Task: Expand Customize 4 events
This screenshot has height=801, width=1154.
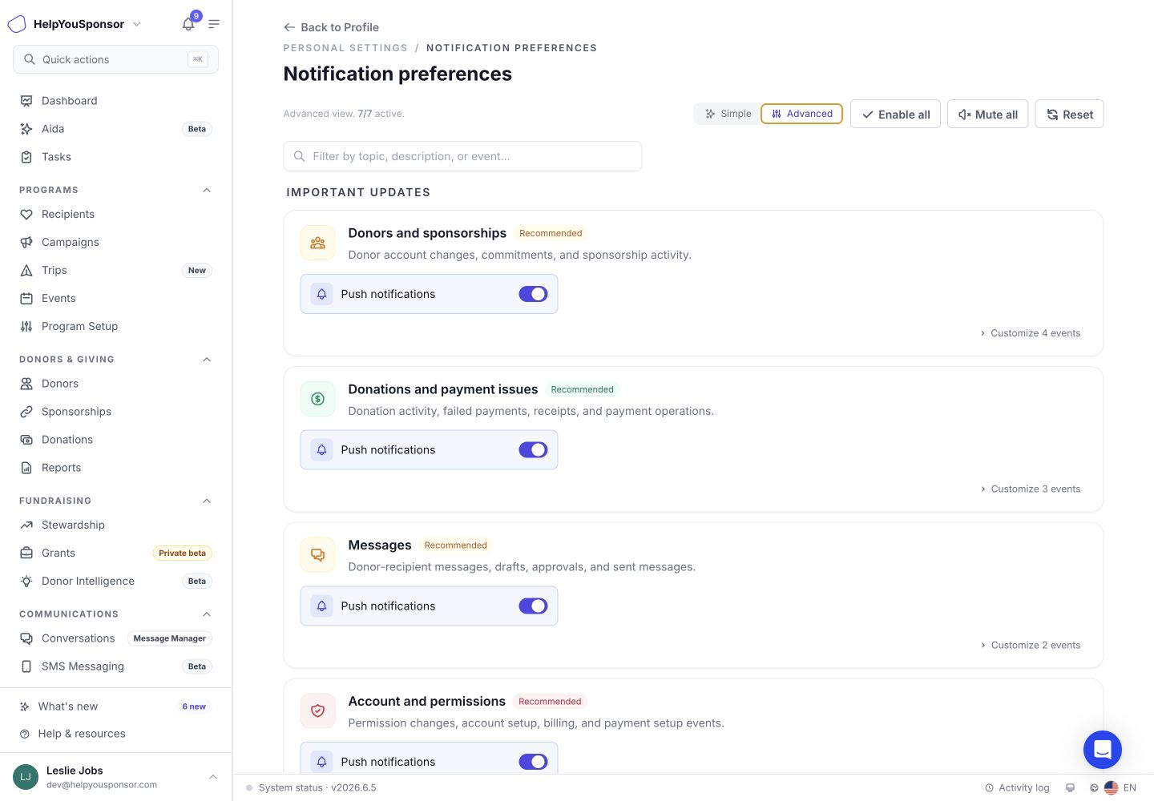Action: coord(1030,333)
